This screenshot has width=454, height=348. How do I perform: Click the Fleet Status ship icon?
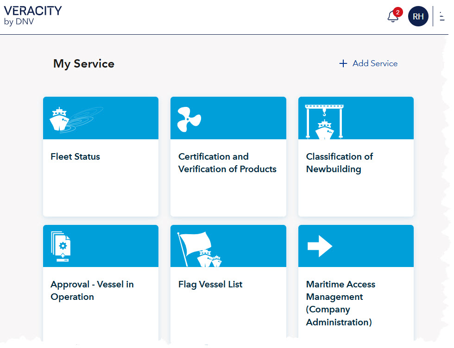(59, 119)
